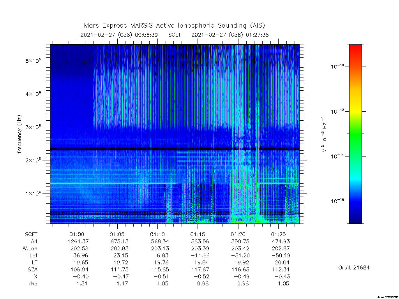Click the '01:05' time axis label
Viewport: 399px width, 299px height.
point(117,234)
